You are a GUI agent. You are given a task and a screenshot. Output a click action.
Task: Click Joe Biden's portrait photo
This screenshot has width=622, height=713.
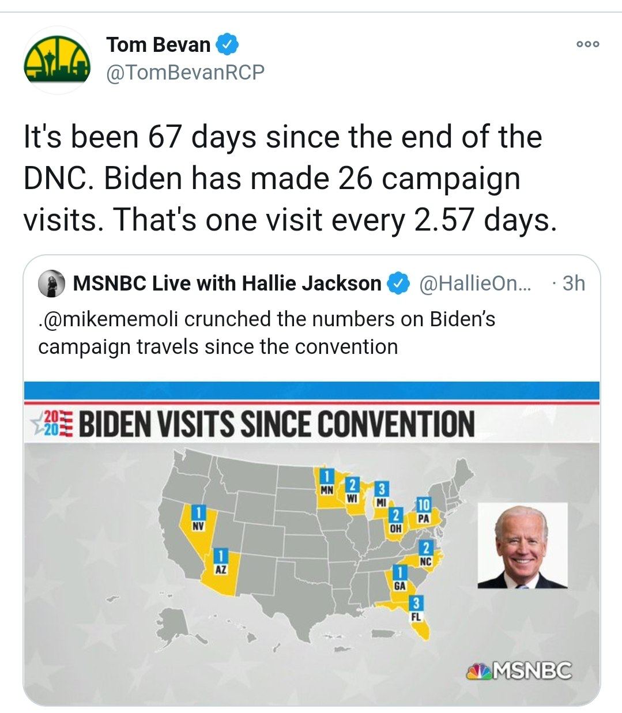(x=522, y=545)
